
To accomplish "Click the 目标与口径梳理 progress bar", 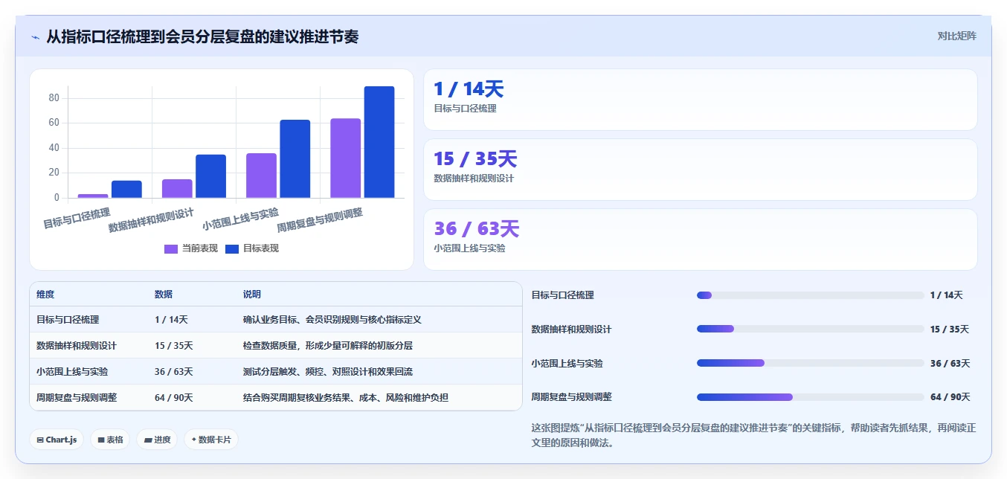I will point(810,295).
